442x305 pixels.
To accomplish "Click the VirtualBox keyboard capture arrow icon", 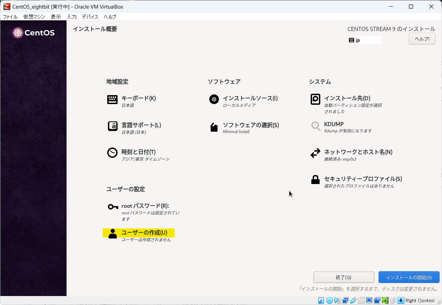I will (401, 301).
